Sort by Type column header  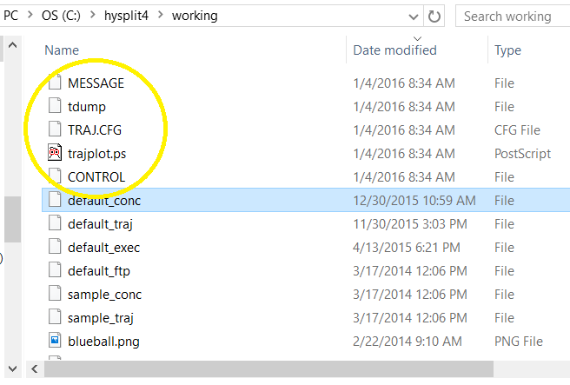pyautogui.click(x=507, y=50)
